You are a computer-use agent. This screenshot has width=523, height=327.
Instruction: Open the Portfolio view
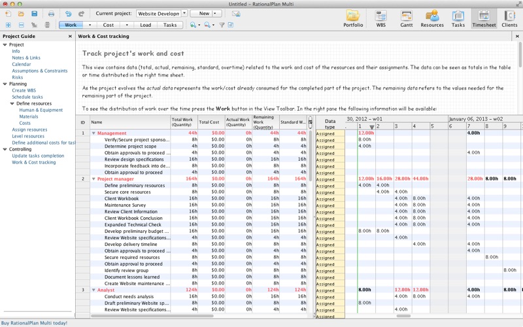click(x=353, y=18)
